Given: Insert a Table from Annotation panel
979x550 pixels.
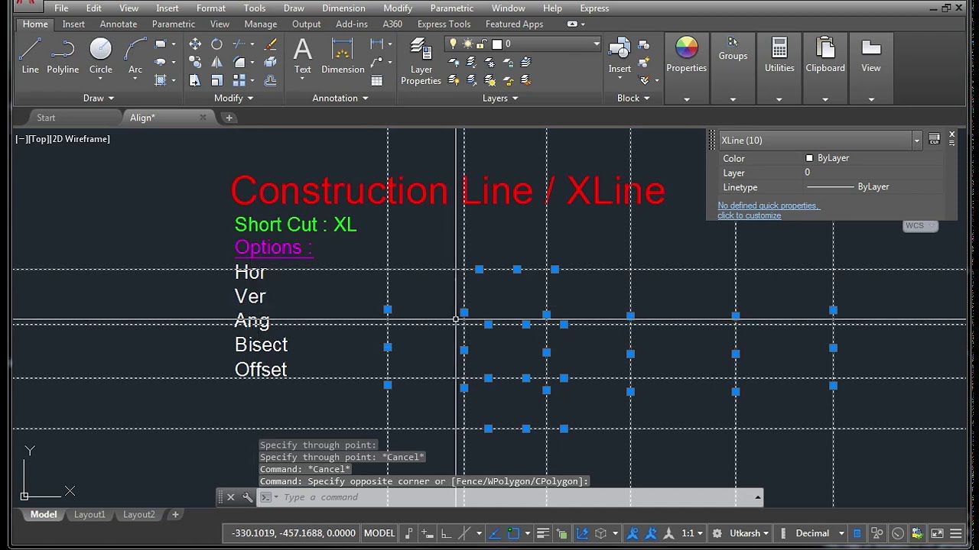Looking at the screenshot, I should click(x=376, y=80).
